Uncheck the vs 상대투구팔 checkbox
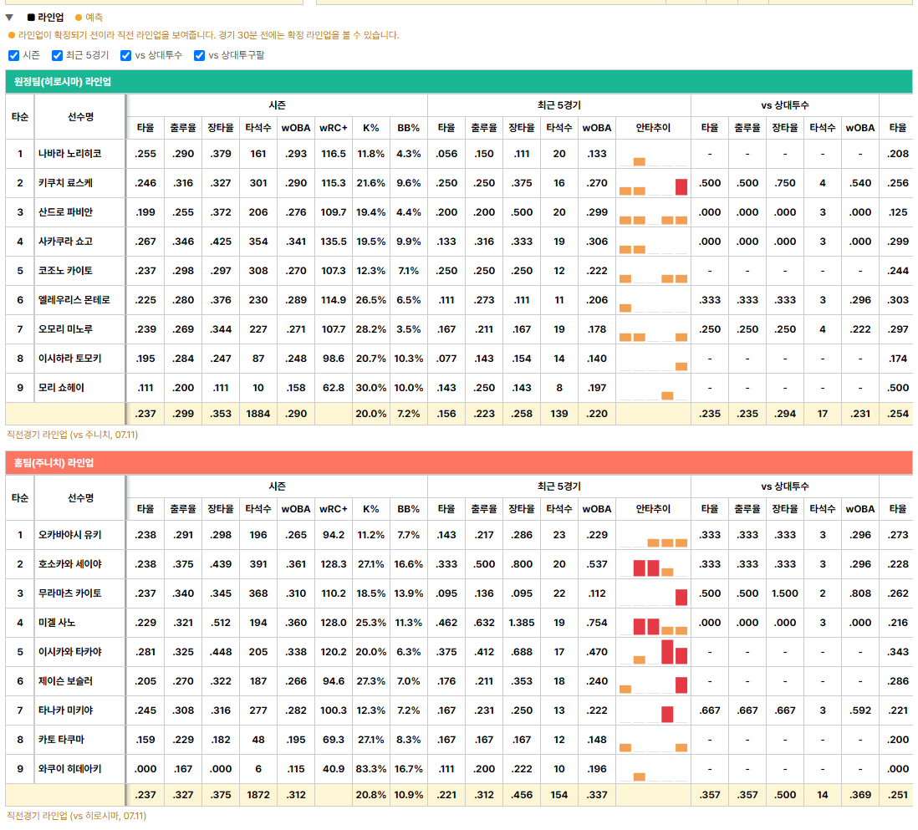Image resolution: width=918 pixels, height=830 pixels. click(200, 56)
